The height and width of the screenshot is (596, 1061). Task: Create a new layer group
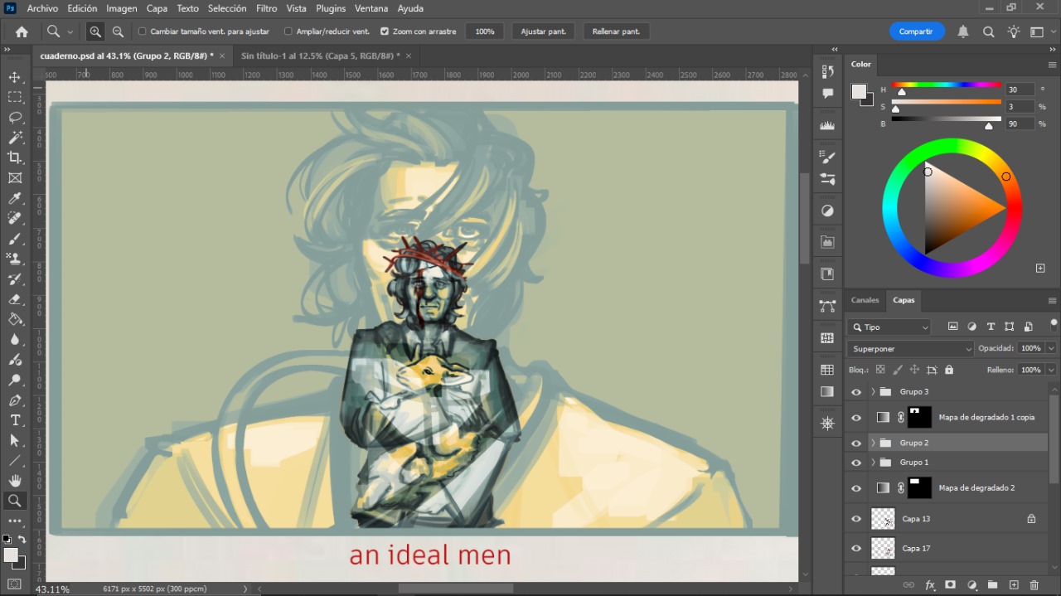point(992,585)
